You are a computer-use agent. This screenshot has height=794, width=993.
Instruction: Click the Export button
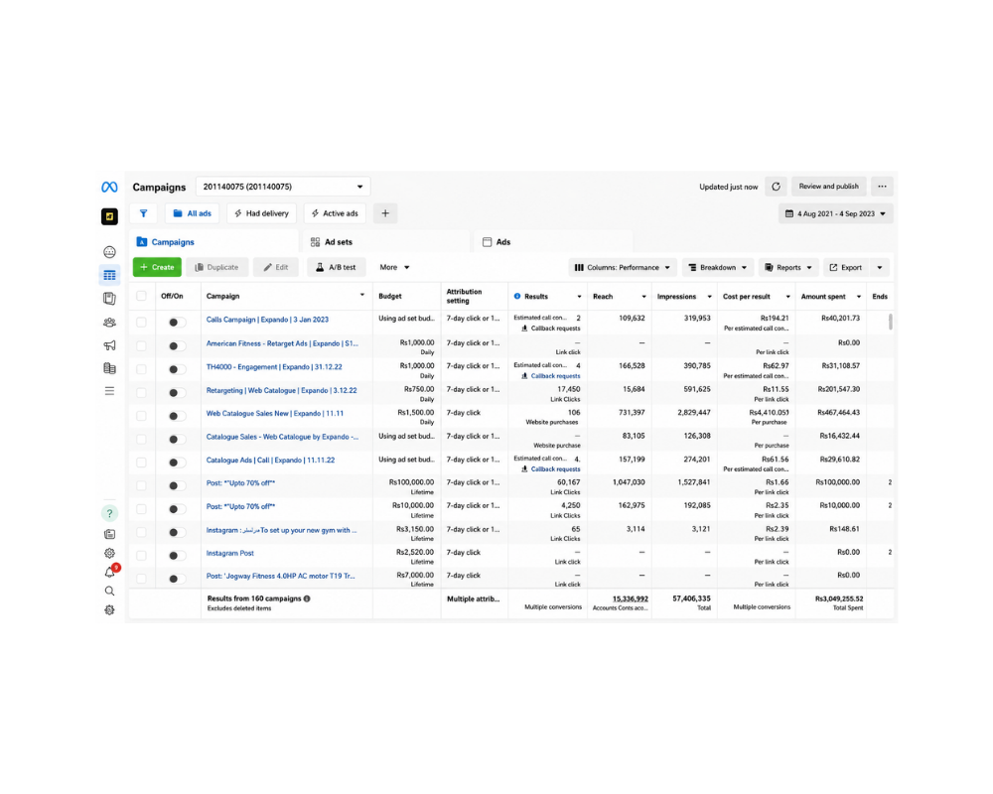click(x=846, y=267)
